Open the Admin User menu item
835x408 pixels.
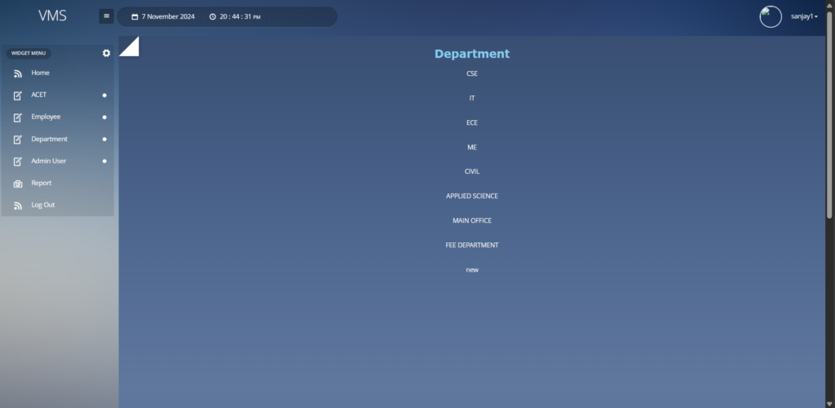tap(48, 160)
